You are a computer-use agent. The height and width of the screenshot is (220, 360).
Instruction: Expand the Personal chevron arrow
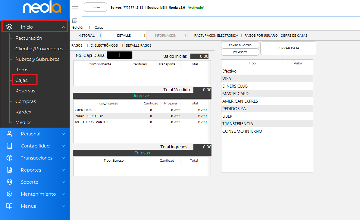click(63, 134)
